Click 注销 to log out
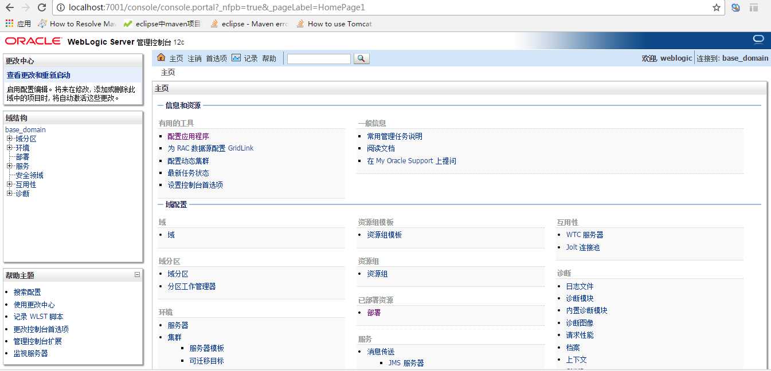Image resolution: width=771 pixels, height=371 pixels. coord(194,58)
